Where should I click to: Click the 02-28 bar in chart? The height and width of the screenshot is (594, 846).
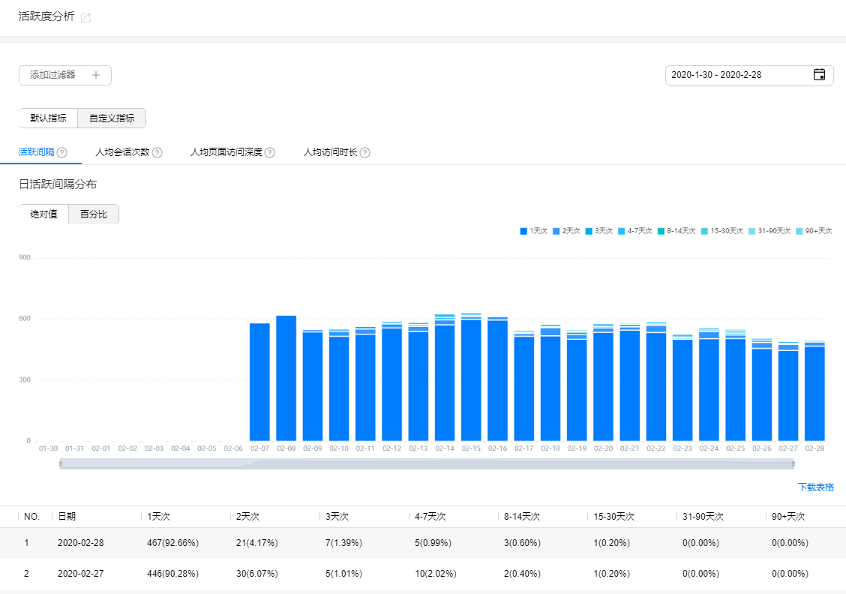(x=814, y=391)
